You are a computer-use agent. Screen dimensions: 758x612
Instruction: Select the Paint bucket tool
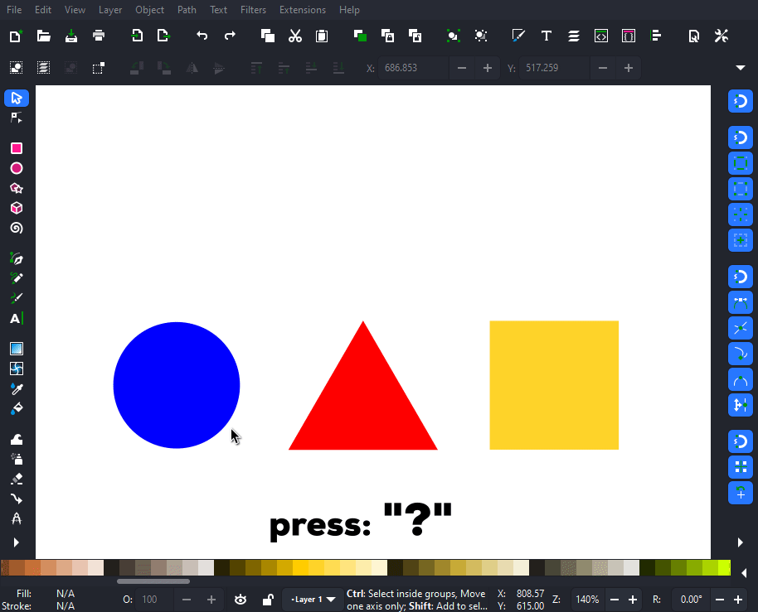[17, 408]
